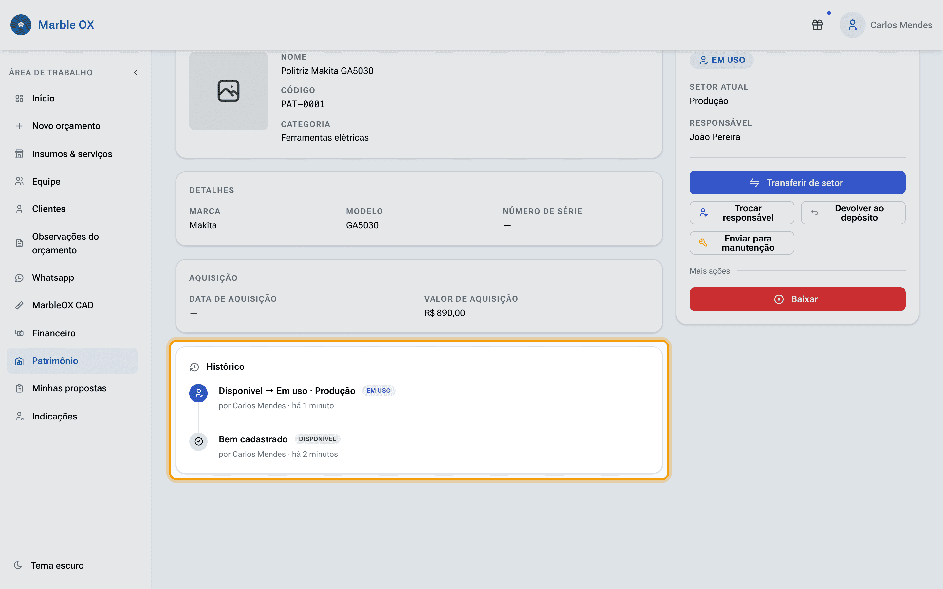Click the Início grid icon
Image resolution: width=943 pixels, height=589 pixels.
coord(19,98)
